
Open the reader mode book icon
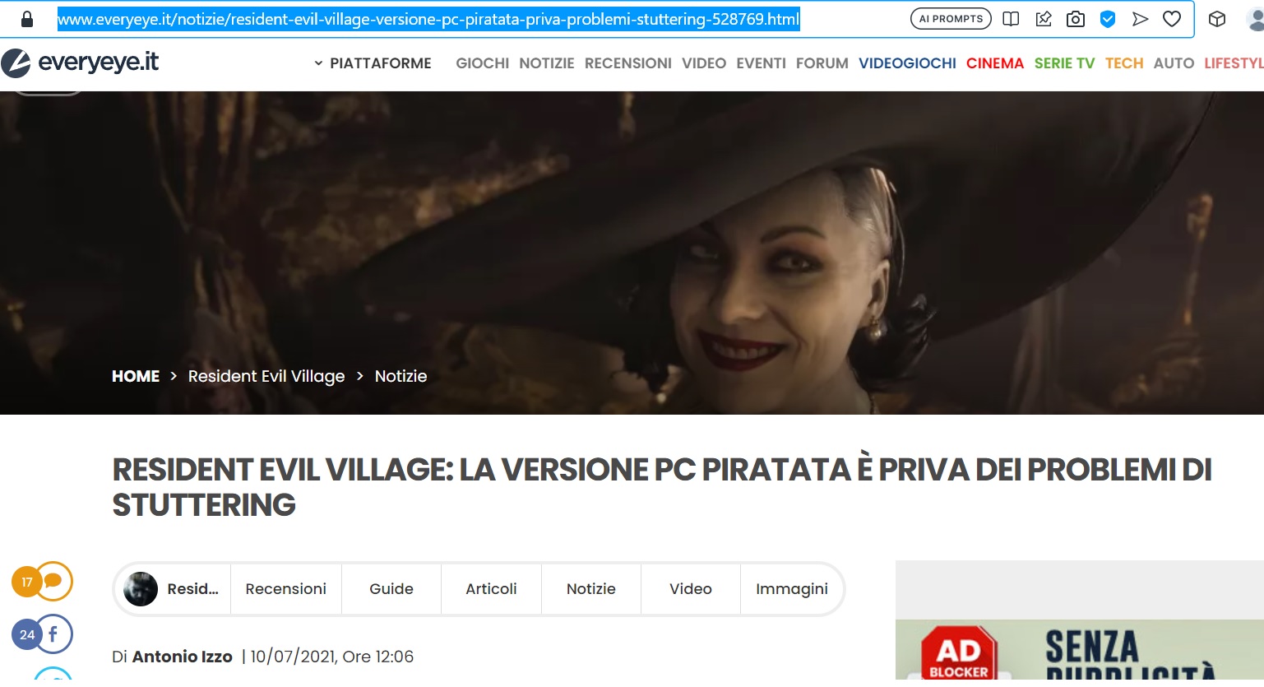click(x=1012, y=19)
